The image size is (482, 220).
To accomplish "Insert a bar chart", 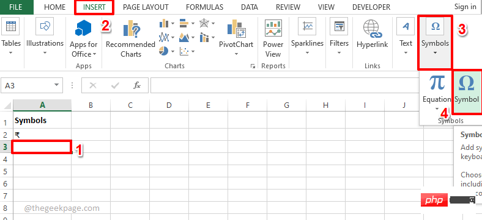I will (x=184, y=23).
